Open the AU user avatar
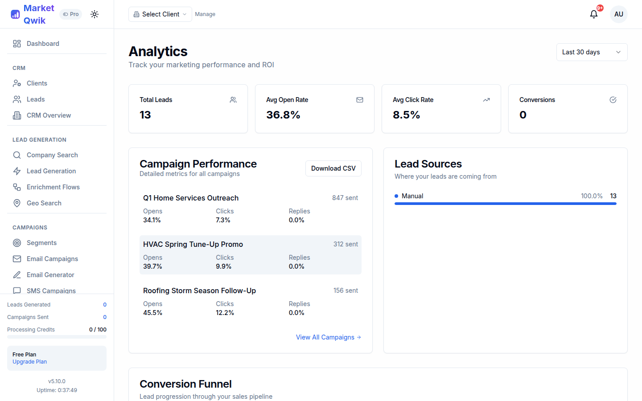Viewport: 642px width, 401px height. pyautogui.click(x=619, y=14)
